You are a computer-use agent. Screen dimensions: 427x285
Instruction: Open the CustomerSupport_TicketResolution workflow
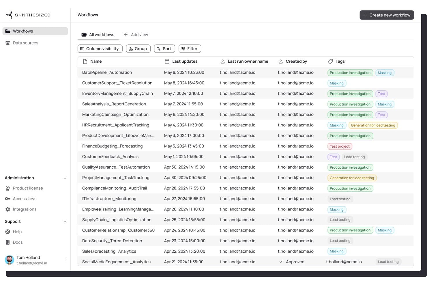tap(117, 83)
